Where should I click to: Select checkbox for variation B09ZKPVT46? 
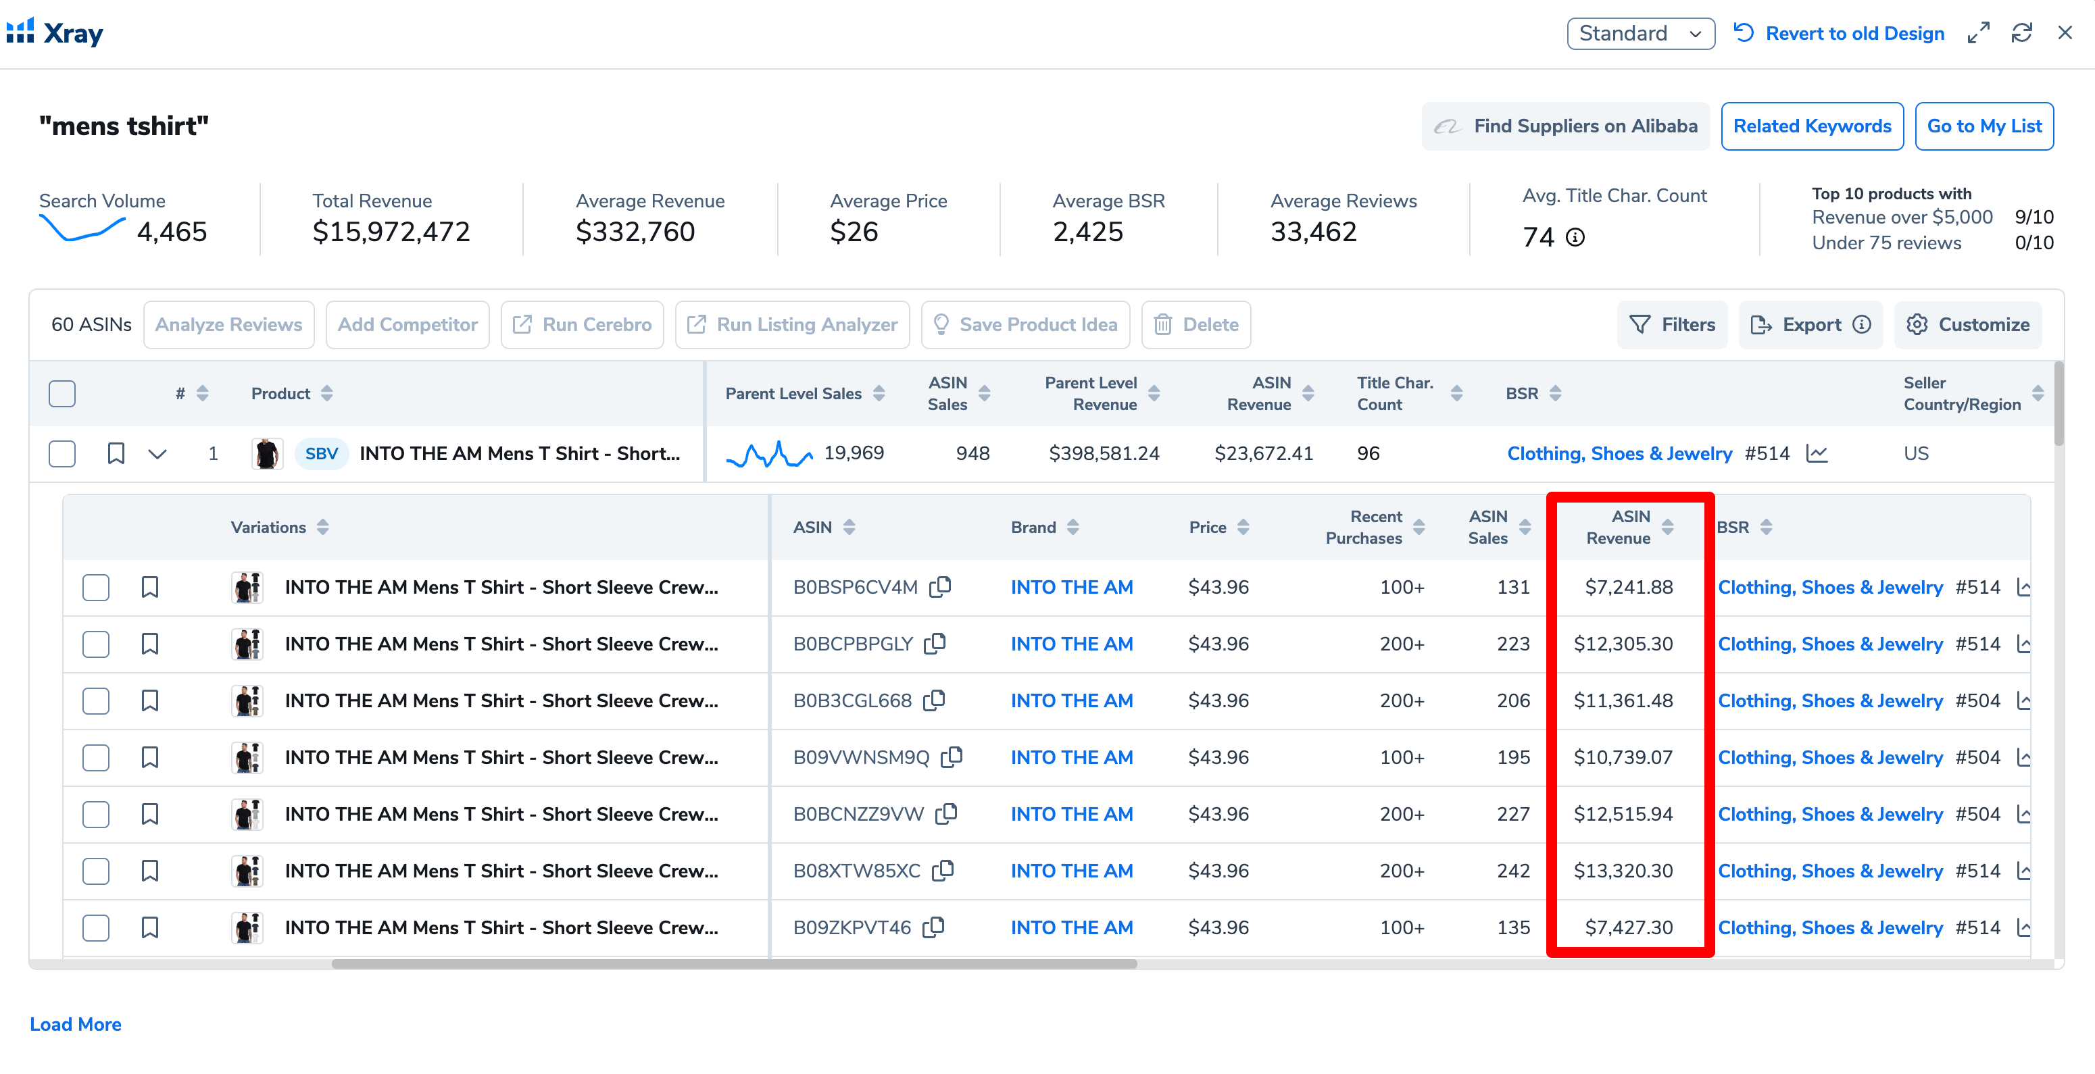click(96, 927)
